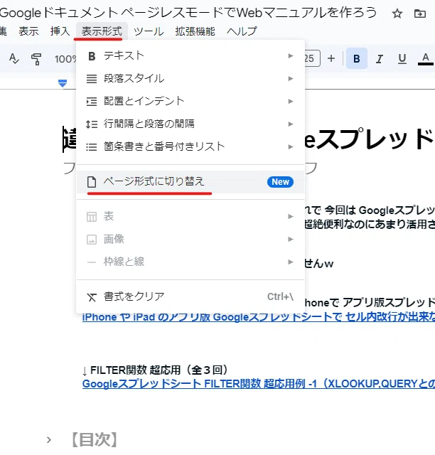Image resolution: width=435 pixels, height=455 pixels.
Task: Expand the 配置とインデント submenu arrow
Action: coord(291,101)
